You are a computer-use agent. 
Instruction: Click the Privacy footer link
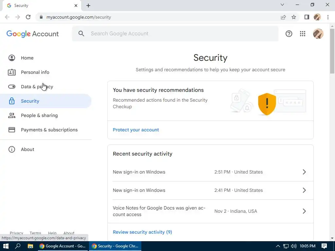pyautogui.click(x=16, y=233)
